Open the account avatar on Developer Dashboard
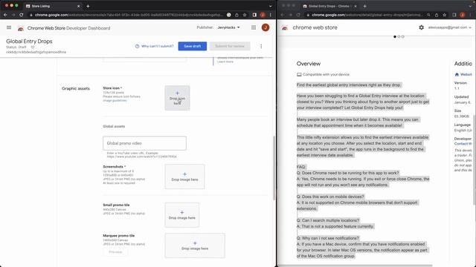This screenshot has height=267, width=476. (x=266, y=27)
